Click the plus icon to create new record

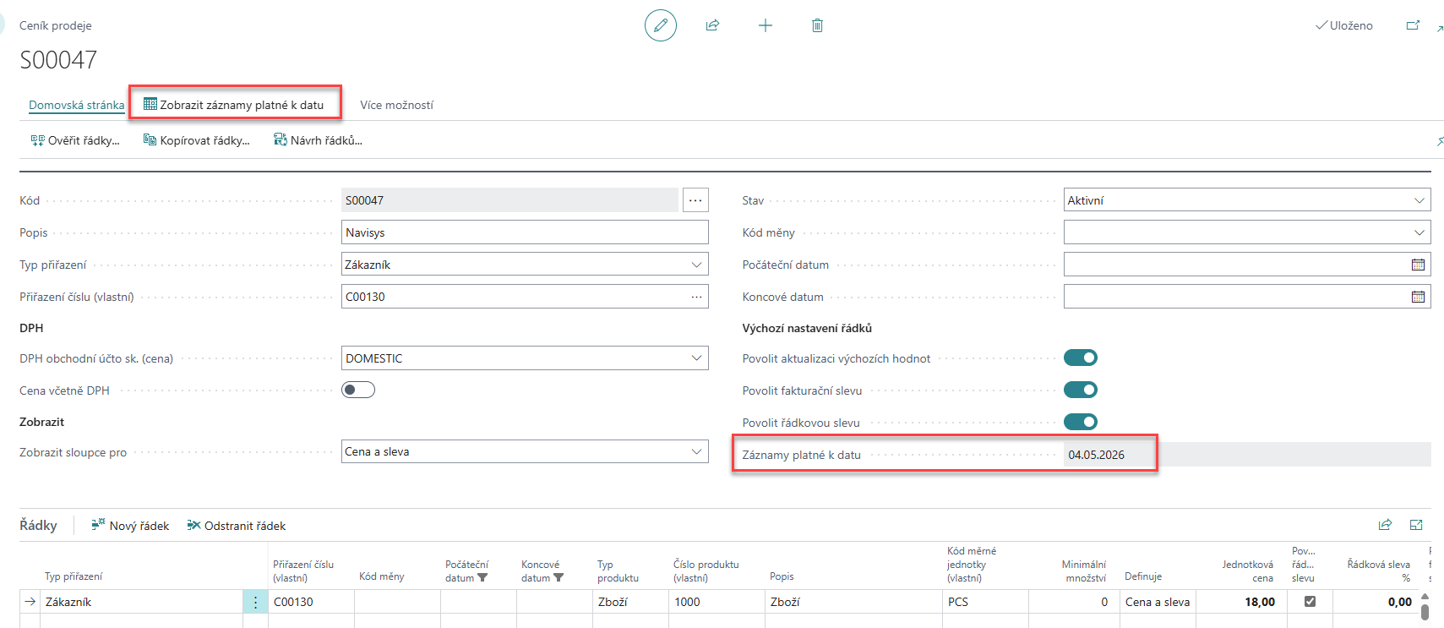tap(765, 25)
